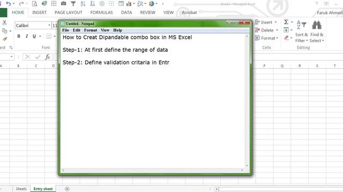Expand the Copy dropdown arrow
343x192 pixels.
pyautogui.click(x=10, y=31)
